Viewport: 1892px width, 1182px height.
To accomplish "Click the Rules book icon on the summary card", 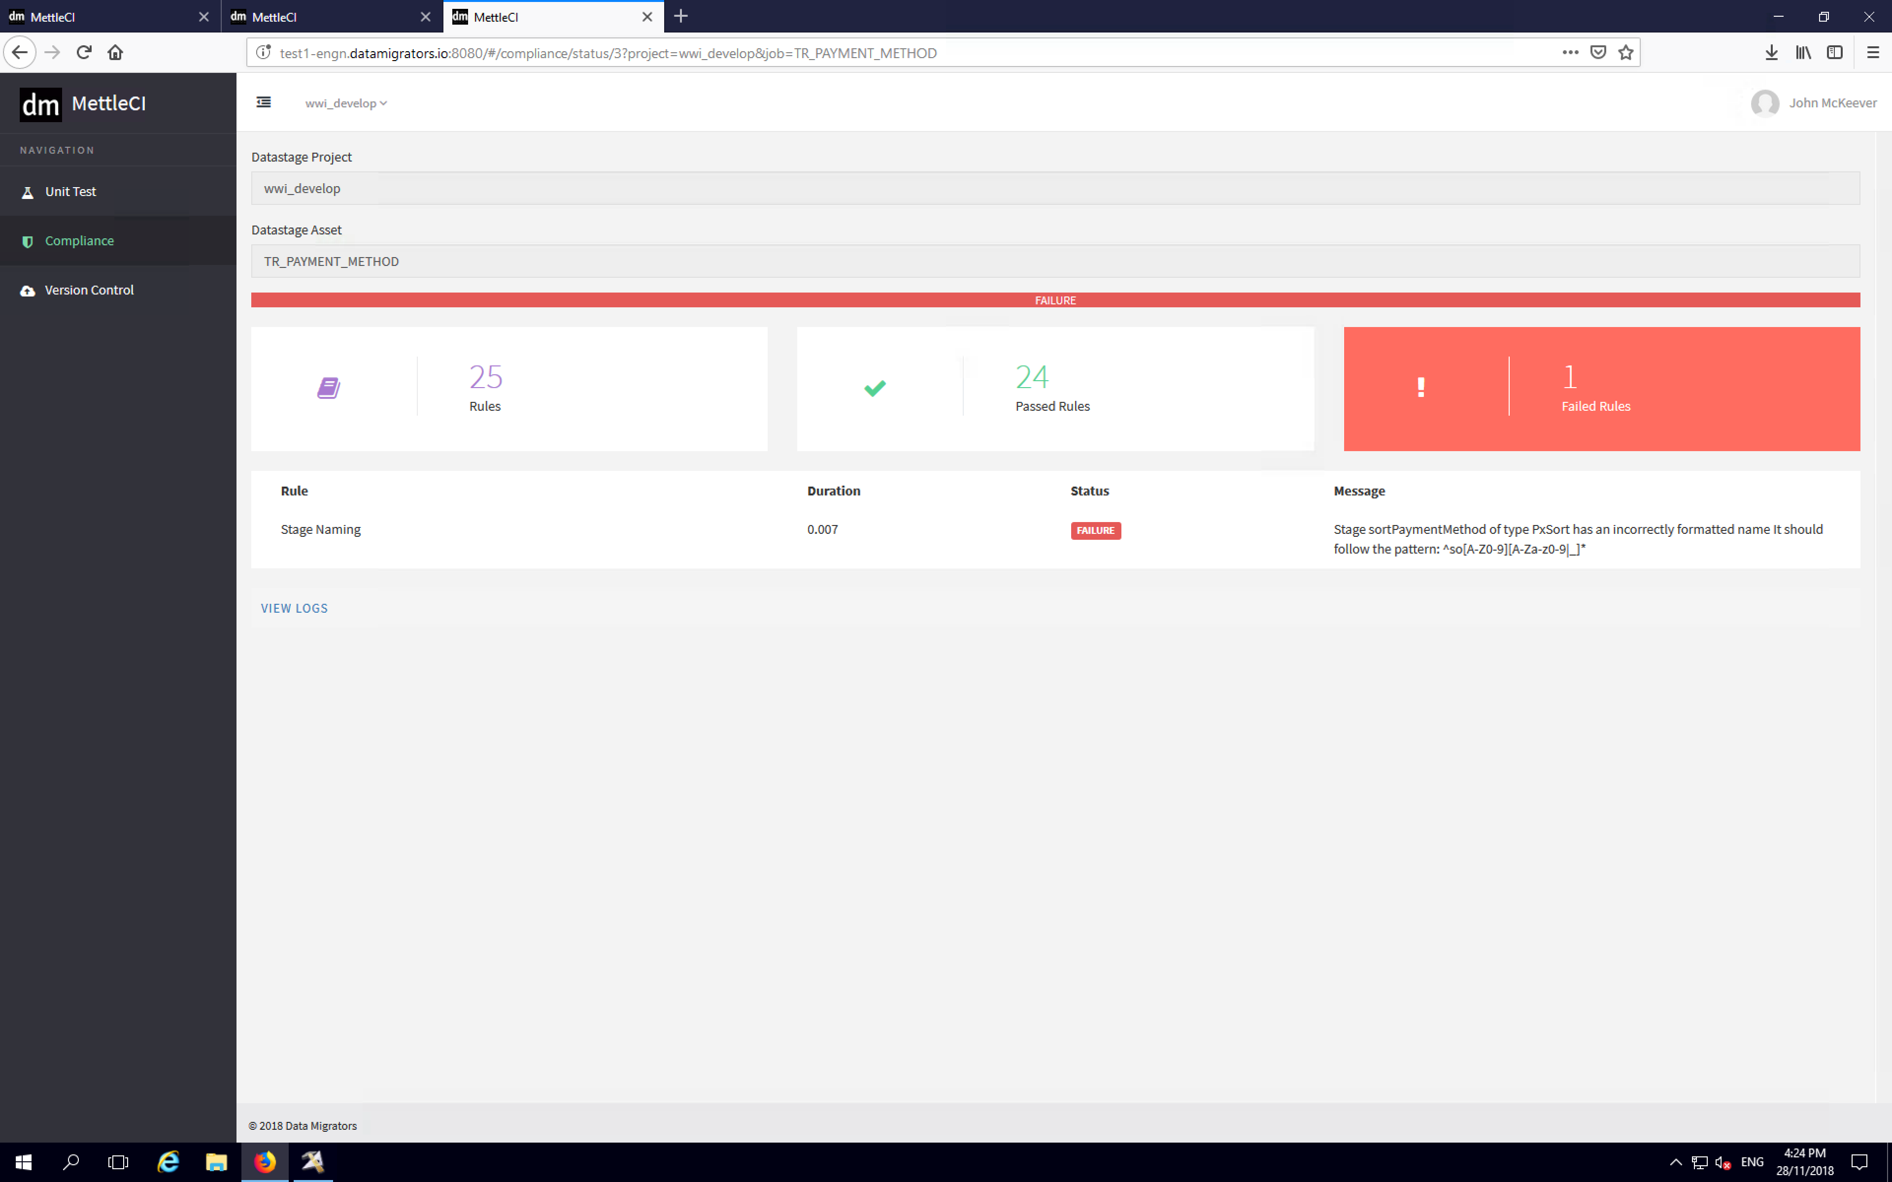I will click(x=328, y=387).
